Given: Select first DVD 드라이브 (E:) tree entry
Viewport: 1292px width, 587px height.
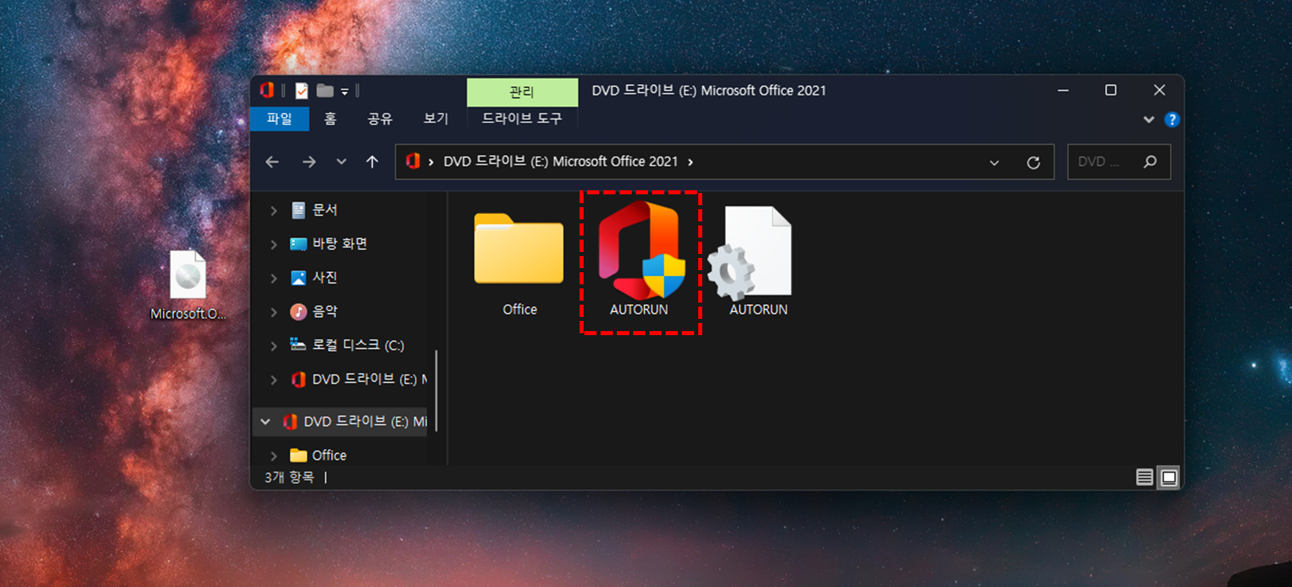Looking at the screenshot, I should click(x=359, y=379).
